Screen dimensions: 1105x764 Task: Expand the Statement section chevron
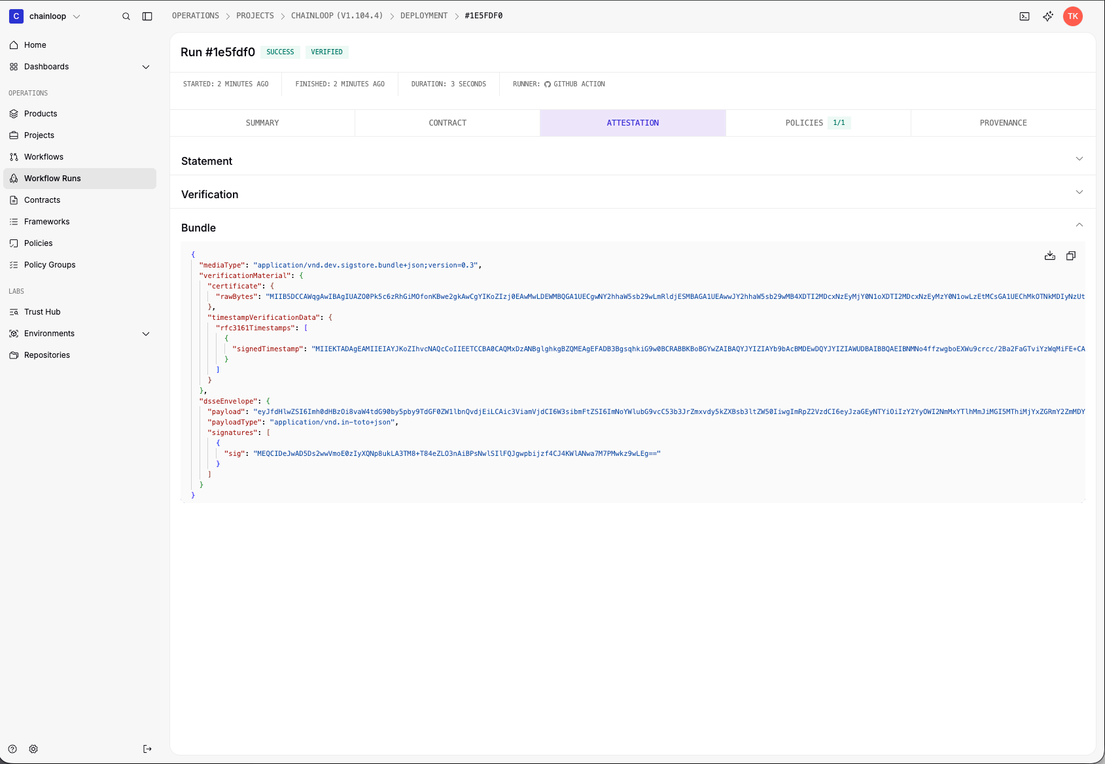tap(1079, 159)
